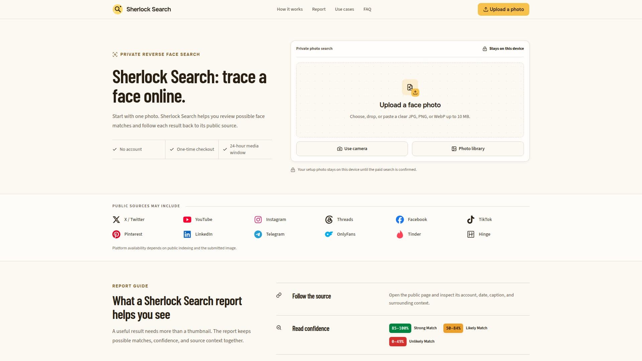This screenshot has height=361, width=642.
Task: Click the Sherlock Search magnifier logo
Action: [118, 9]
